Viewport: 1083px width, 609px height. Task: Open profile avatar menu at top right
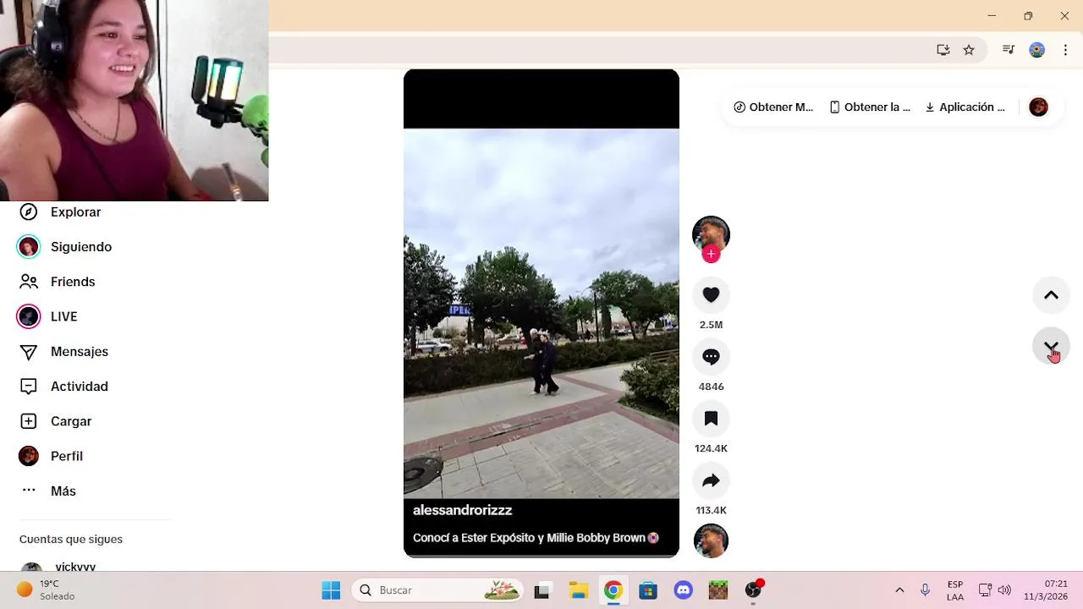(x=1038, y=107)
